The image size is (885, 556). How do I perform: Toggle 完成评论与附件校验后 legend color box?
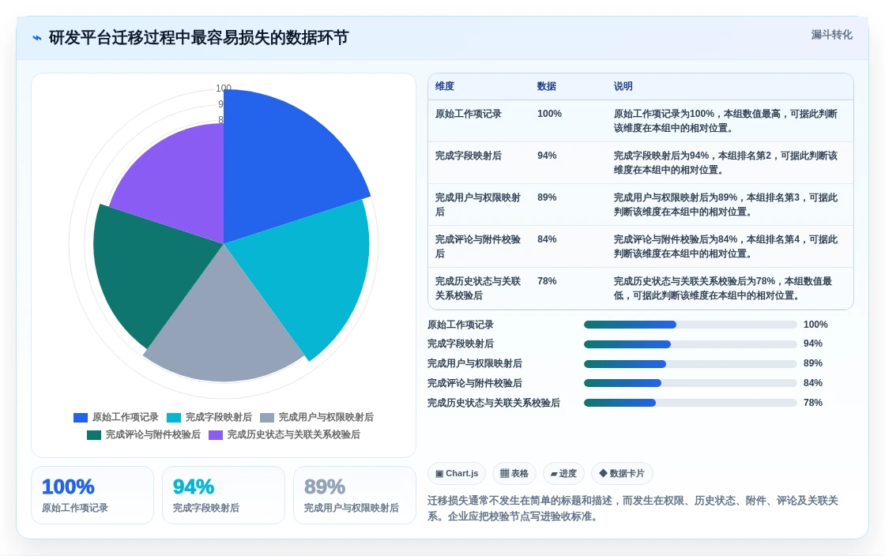pyautogui.click(x=94, y=434)
